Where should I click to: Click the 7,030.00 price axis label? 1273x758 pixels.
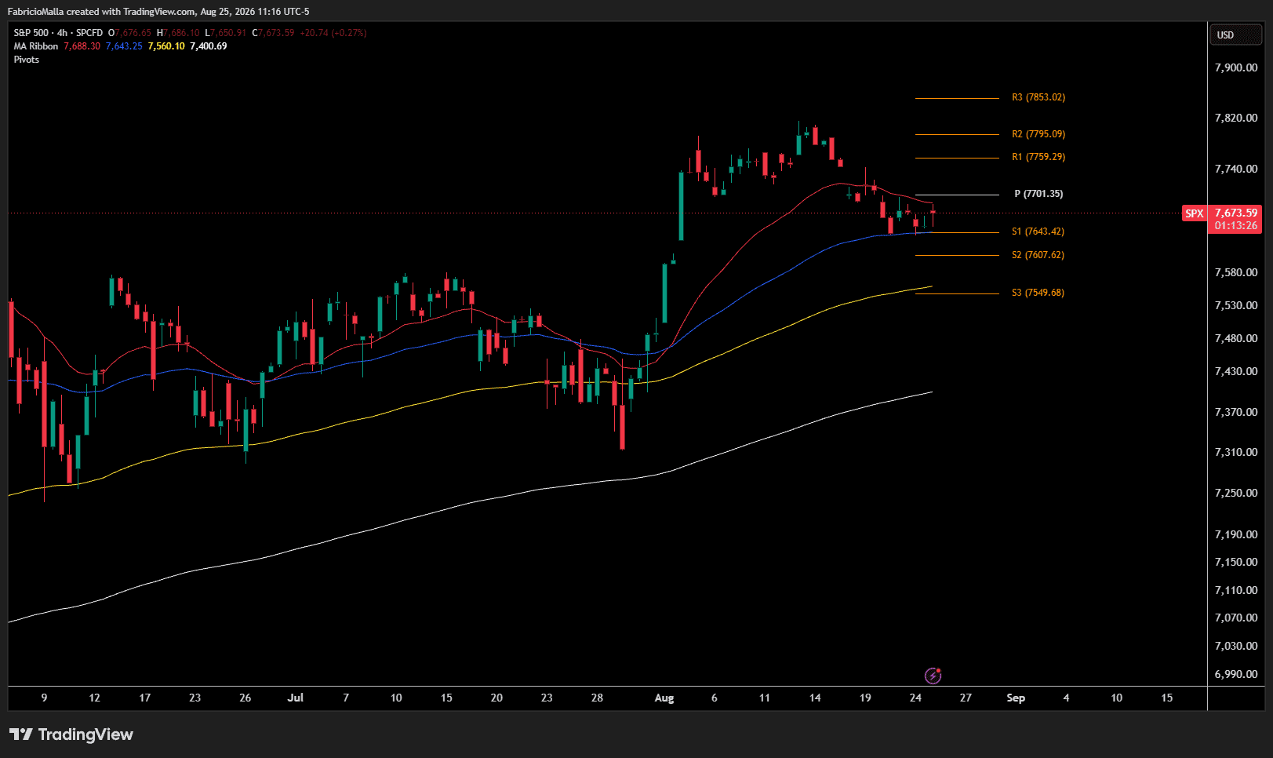[1236, 646]
